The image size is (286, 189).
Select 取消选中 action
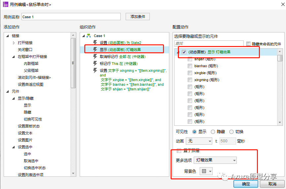pyautogui.click(x=31, y=161)
